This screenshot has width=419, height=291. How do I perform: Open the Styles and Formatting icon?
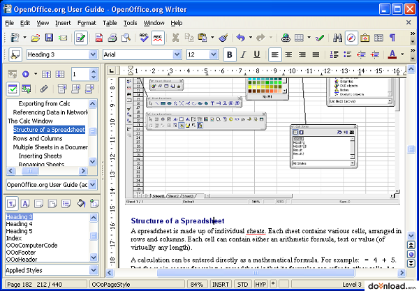coord(15,54)
